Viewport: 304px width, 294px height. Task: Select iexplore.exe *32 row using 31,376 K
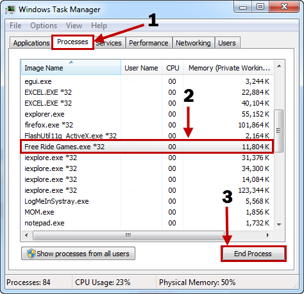(147, 158)
